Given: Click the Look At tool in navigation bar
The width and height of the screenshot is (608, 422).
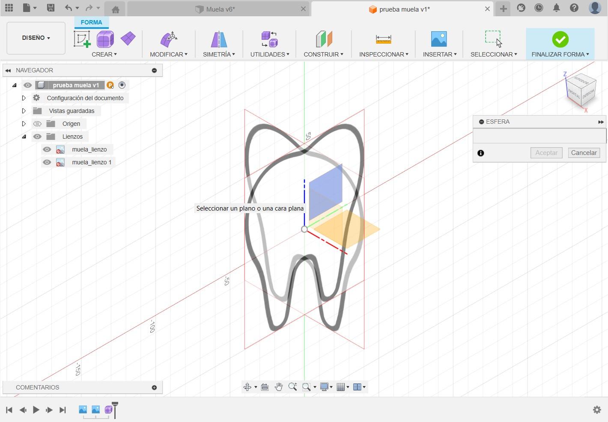Looking at the screenshot, I should 265,387.
